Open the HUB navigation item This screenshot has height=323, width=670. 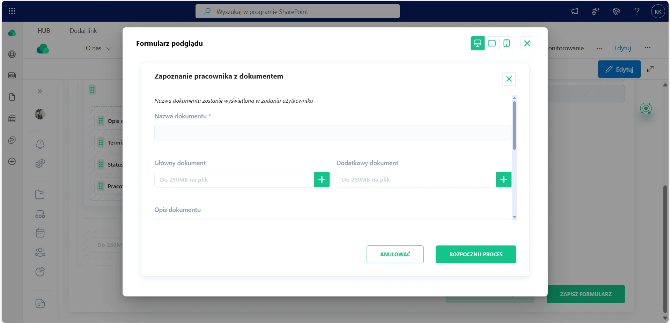44,31
